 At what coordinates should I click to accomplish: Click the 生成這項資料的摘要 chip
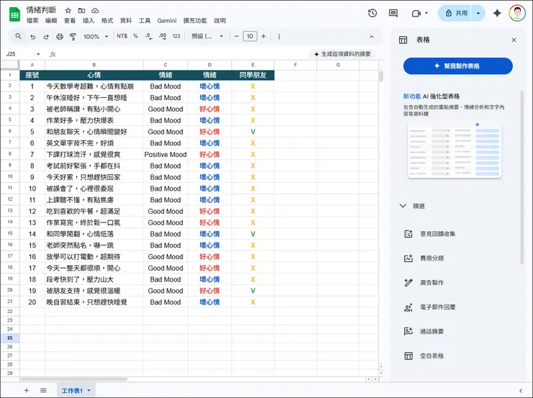click(x=343, y=54)
